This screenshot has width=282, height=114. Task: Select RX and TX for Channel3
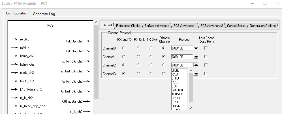(x=123, y=73)
